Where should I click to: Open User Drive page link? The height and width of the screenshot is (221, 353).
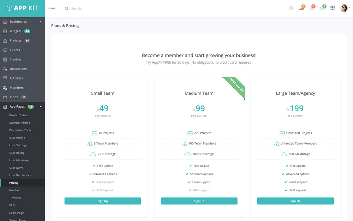16,168
